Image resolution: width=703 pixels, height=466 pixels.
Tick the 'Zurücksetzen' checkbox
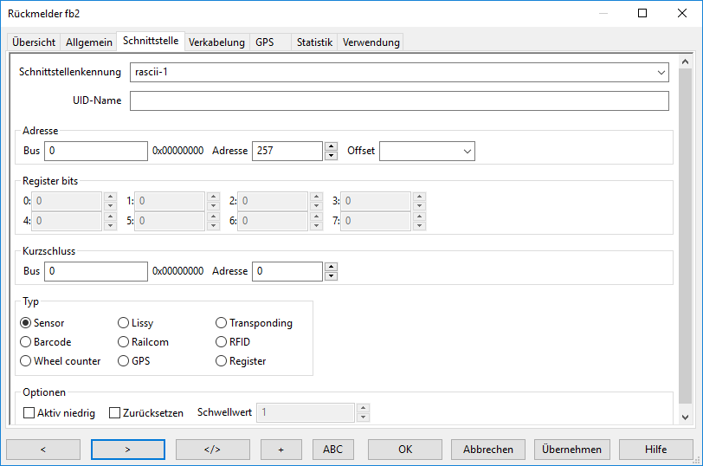tap(114, 413)
